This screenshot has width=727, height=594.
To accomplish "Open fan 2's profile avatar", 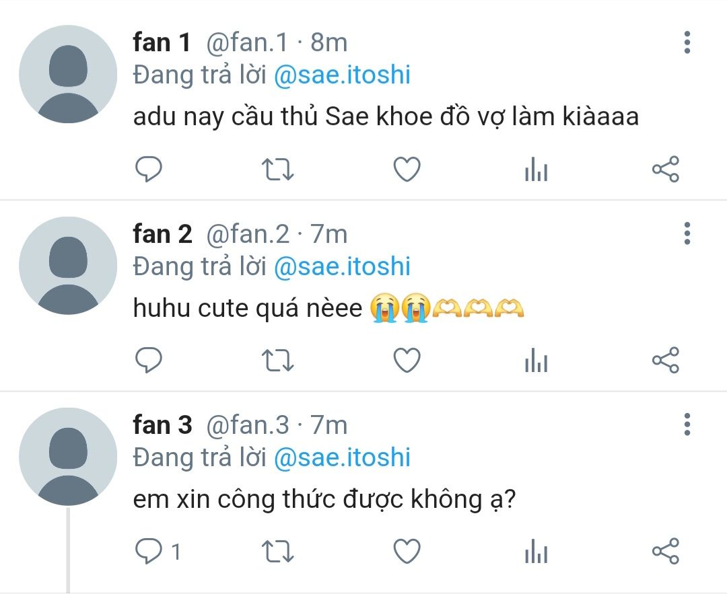I will 68,266.
